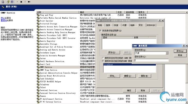Switch to the 依存关系 tab
Viewport: 188px width, 104px height.
(x=151, y=25)
